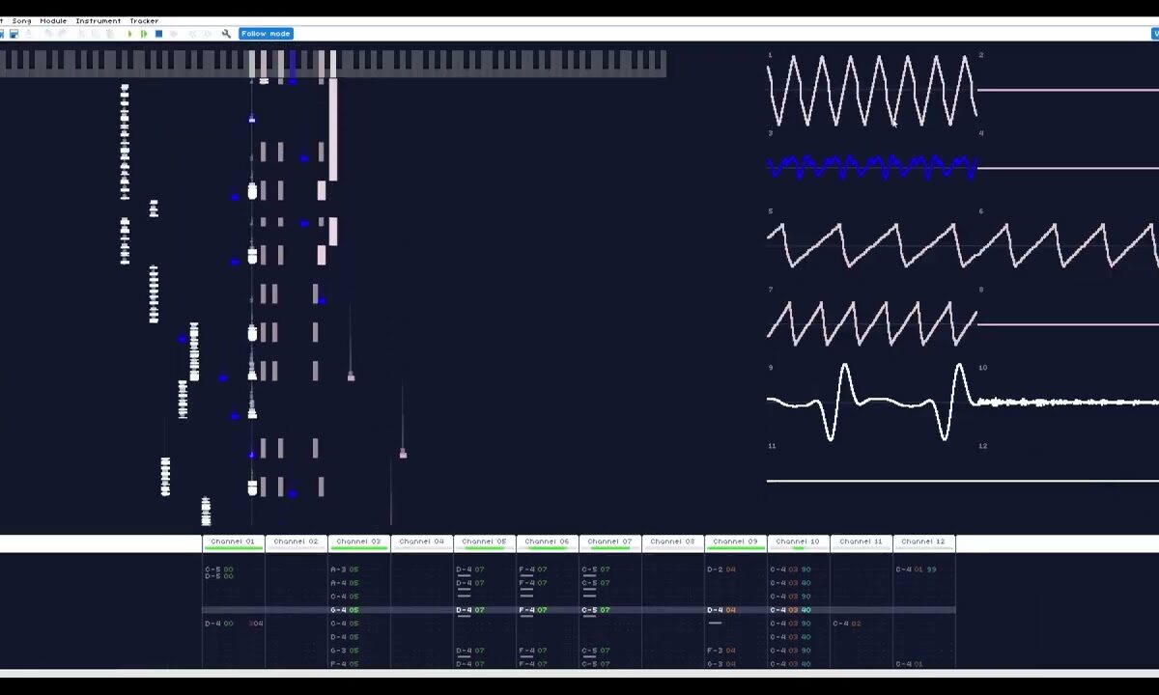1159x695 pixels.
Task: Click the piano keyboard strip at top
Action: 333,63
